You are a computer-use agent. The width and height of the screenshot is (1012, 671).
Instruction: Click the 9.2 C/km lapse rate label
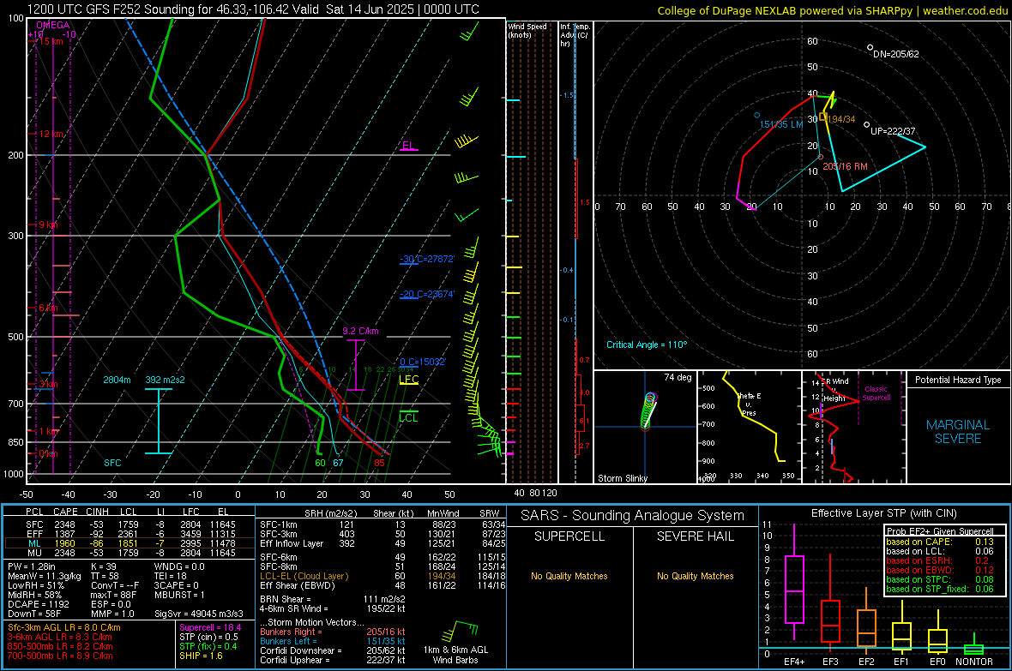[x=360, y=331]
